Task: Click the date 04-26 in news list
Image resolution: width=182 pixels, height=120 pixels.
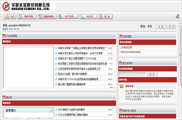Action: point(110,48)
